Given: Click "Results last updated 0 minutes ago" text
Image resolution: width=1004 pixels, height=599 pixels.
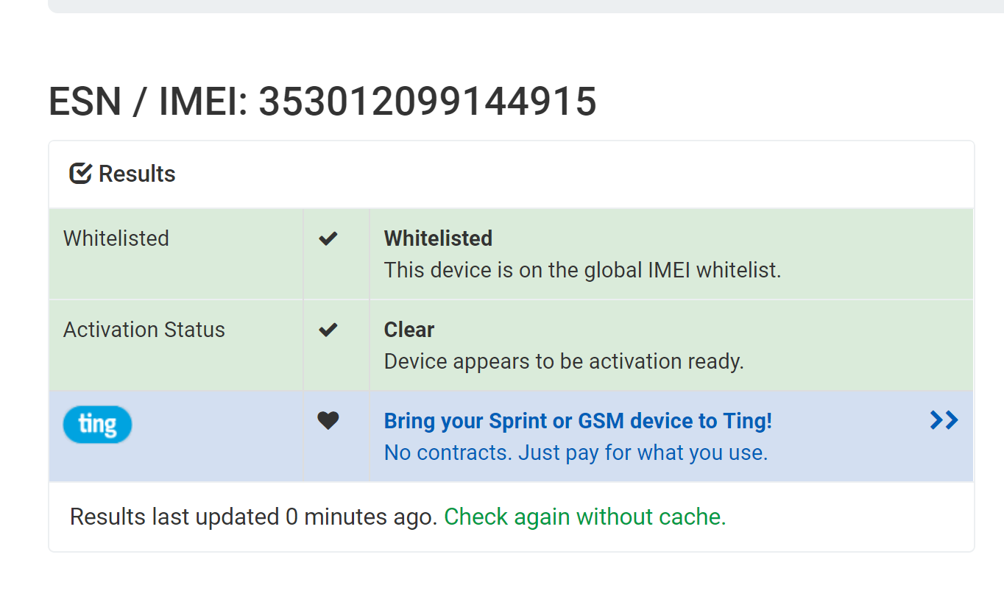Looking at the screenshot, I should click(x=254, y=517).
